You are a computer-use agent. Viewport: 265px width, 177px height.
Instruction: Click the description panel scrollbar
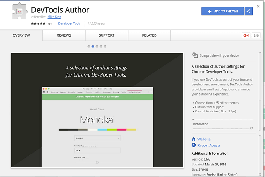click(260, 92)
